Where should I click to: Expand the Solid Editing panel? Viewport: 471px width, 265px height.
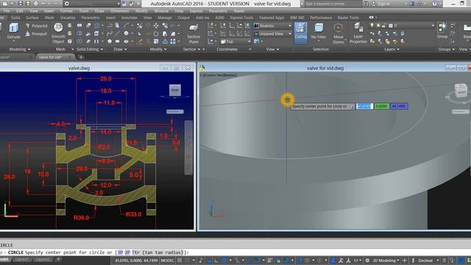[90, 49]
